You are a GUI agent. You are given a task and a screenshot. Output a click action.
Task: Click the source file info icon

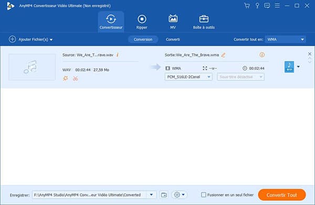(x=118, y=55)
